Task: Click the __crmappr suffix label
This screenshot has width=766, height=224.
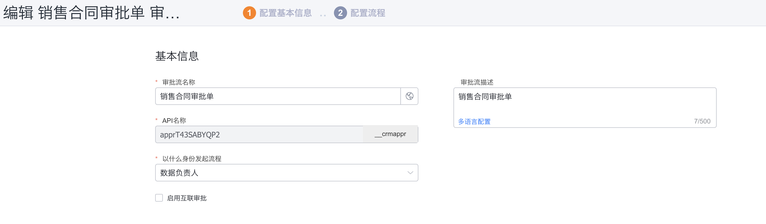Action: pyautogui.click(x=390, y=134)
